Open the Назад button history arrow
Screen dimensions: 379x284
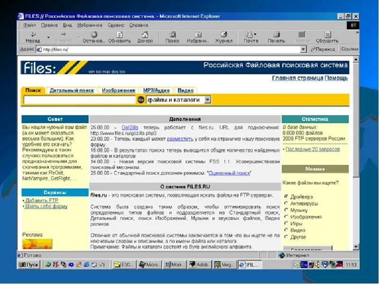point(48,37)
